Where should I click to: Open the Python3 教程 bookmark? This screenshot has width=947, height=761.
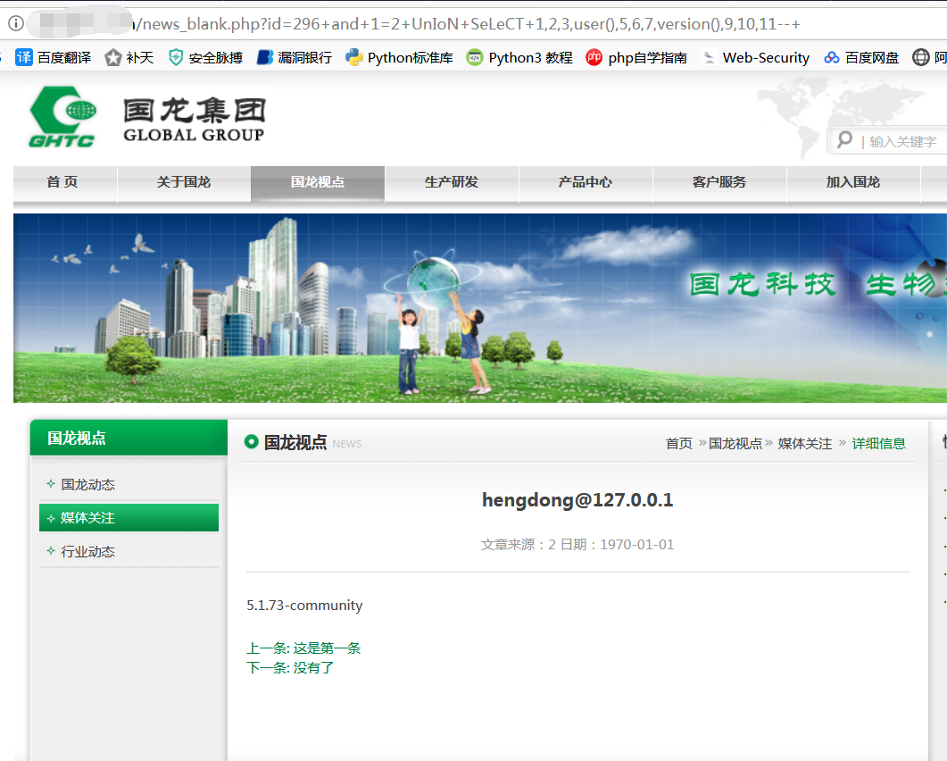coord(520,57)
